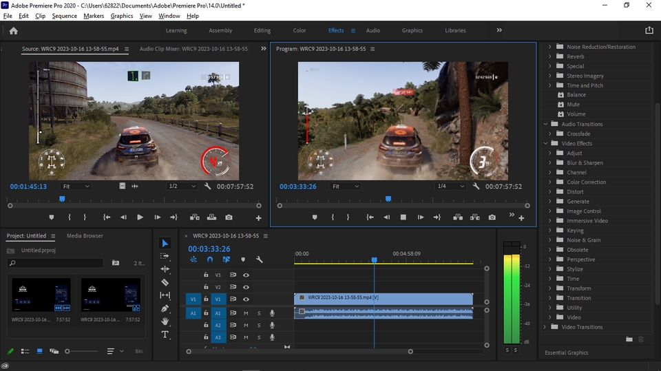Open the Graphics menu
This screenshot has width=661, height=371.
click(x=122, y=16)
